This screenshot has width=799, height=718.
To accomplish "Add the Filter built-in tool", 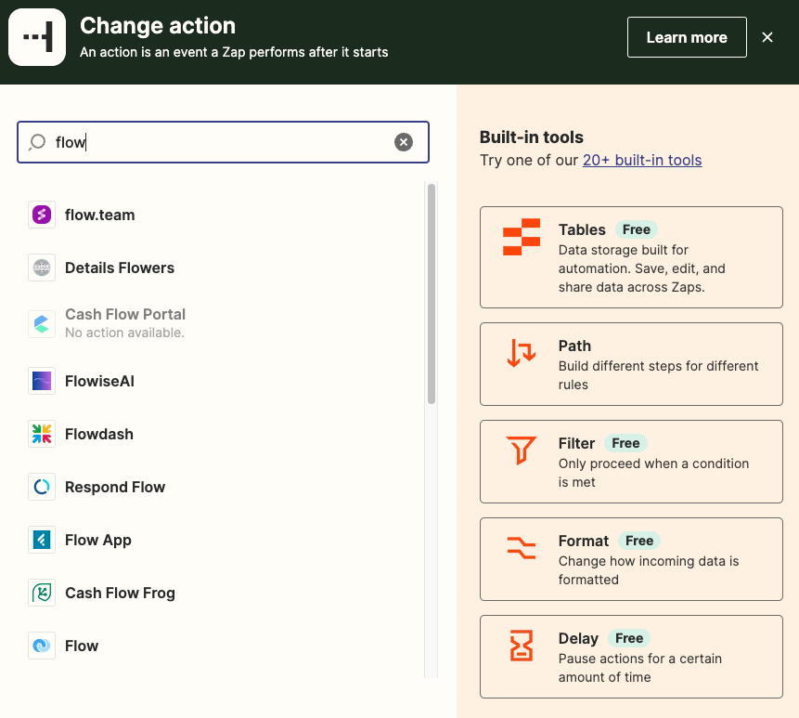I will [x=631, y=462].
